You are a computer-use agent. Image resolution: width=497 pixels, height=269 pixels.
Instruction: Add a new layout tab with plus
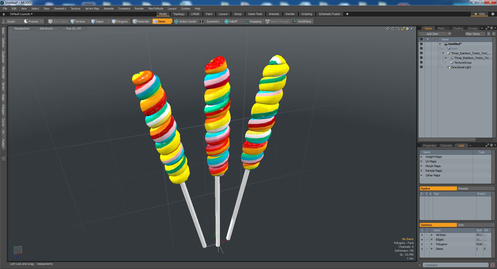tap(347, 14)
